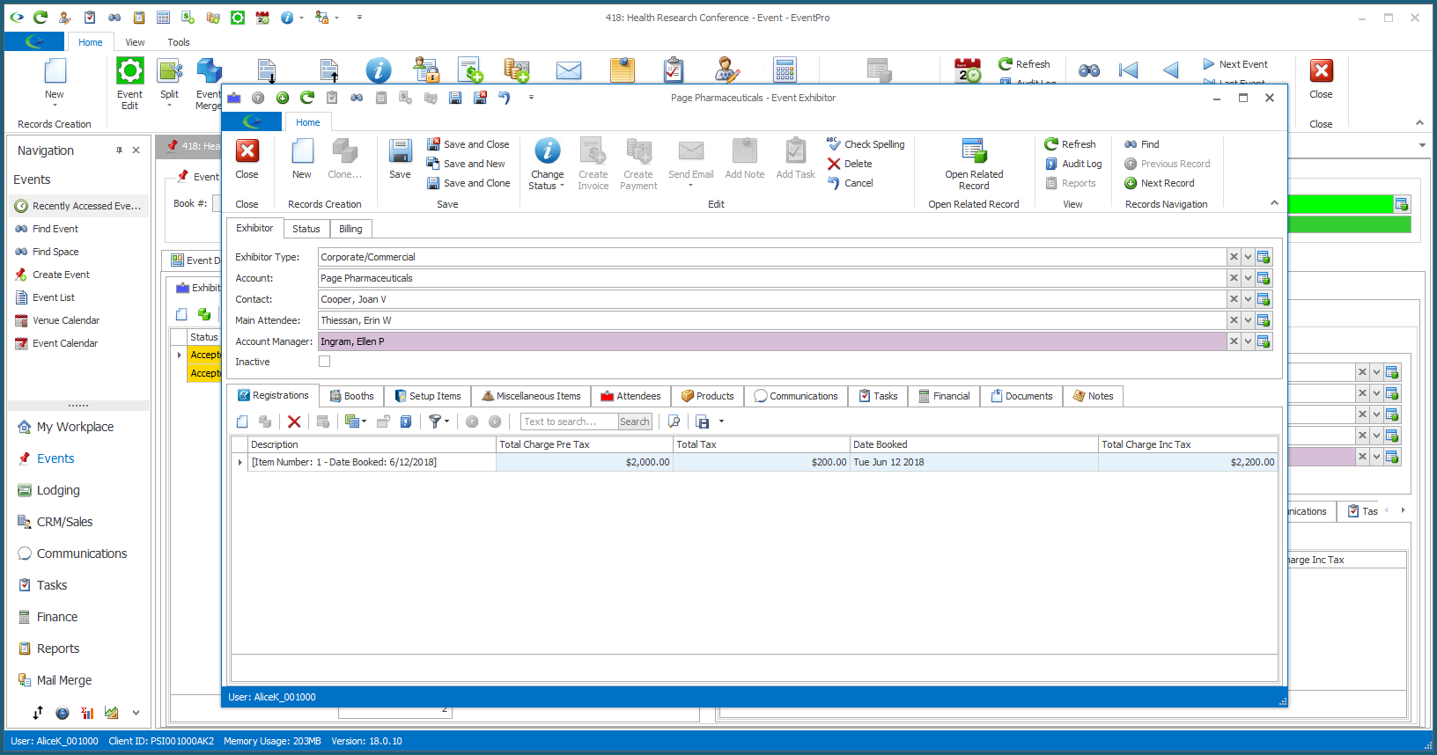Open the Exhibitor Type dropdown arrow

pyautogui.click(x=1248, y=257)
